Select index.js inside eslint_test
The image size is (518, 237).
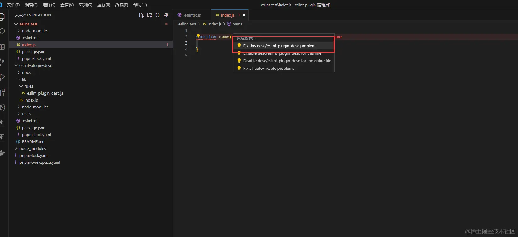click(91, 45)
